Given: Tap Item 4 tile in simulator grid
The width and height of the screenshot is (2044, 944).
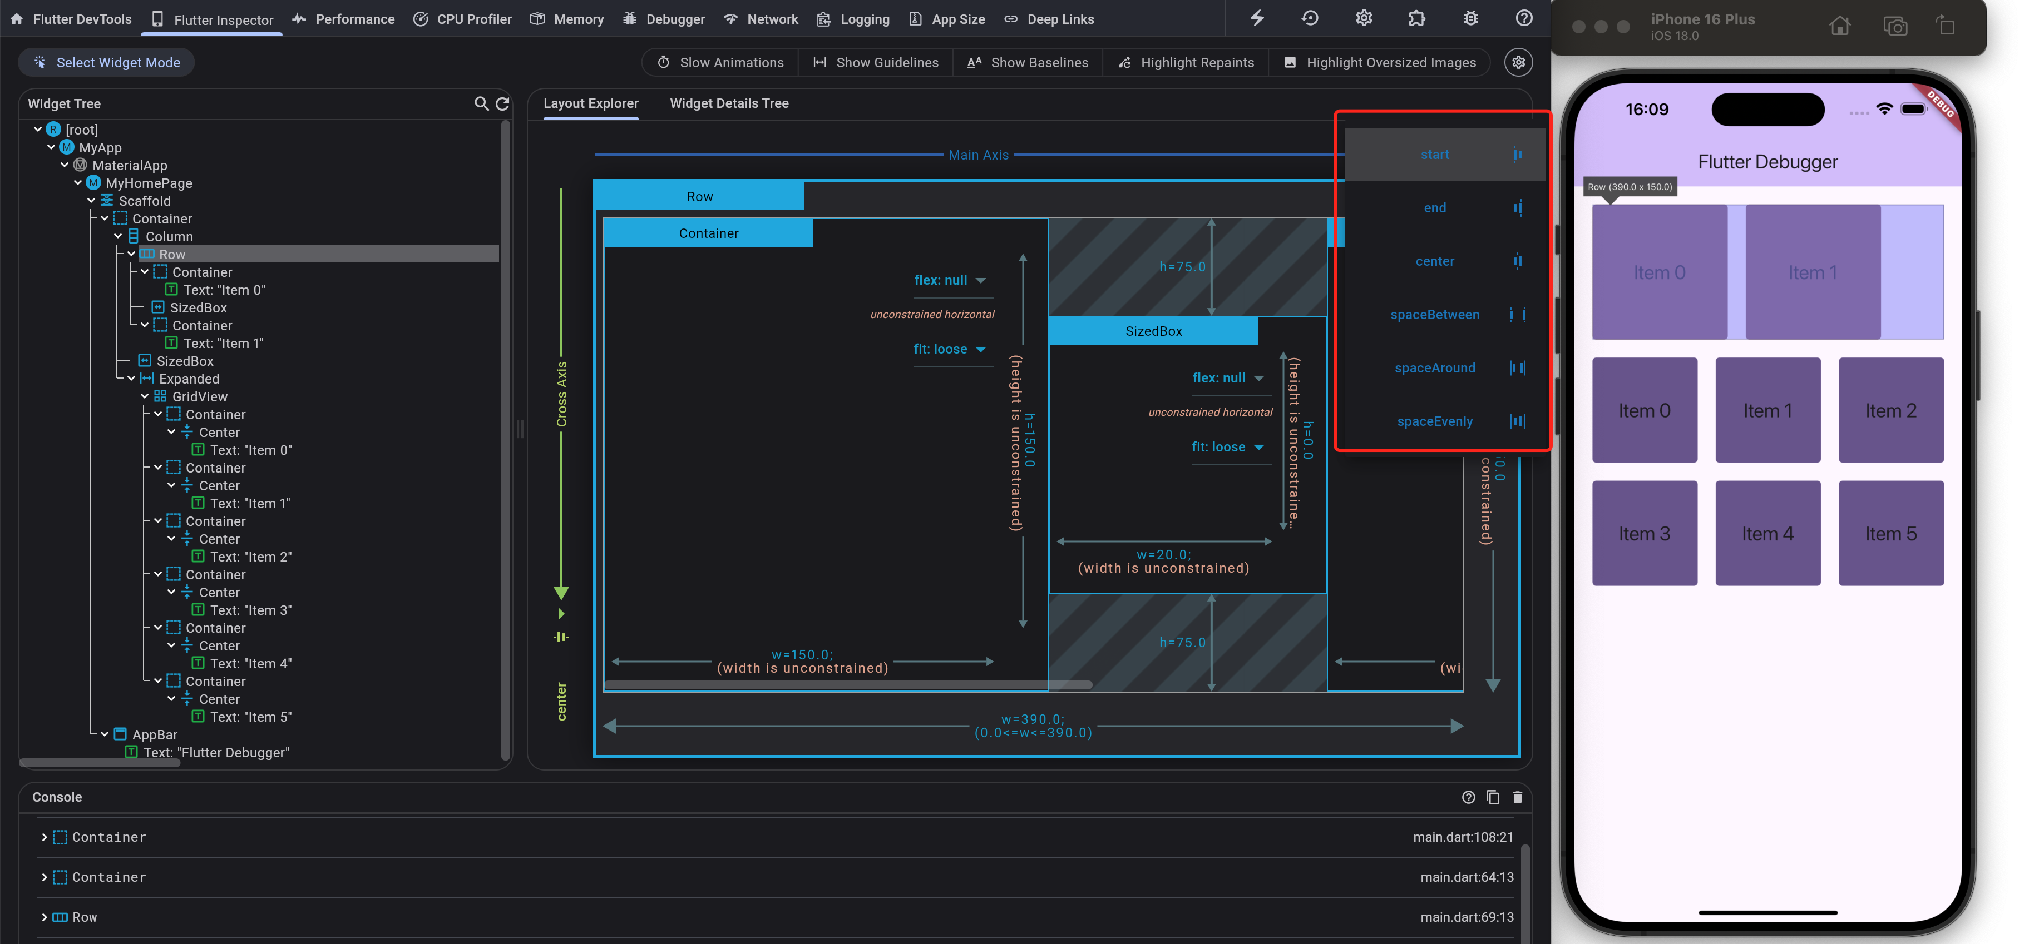Looking at the screenshot, I should (1767, 533).
